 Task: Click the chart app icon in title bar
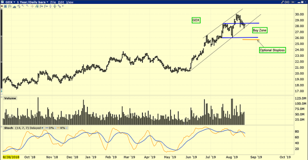(x=2, y=2)
